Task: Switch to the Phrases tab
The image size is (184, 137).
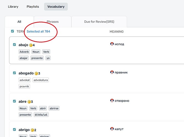Action: coord(53,22)
